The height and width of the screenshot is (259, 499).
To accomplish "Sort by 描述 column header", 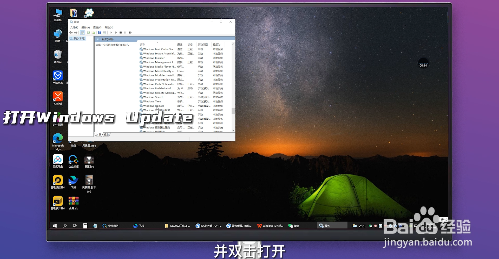I will coord(181,45).
